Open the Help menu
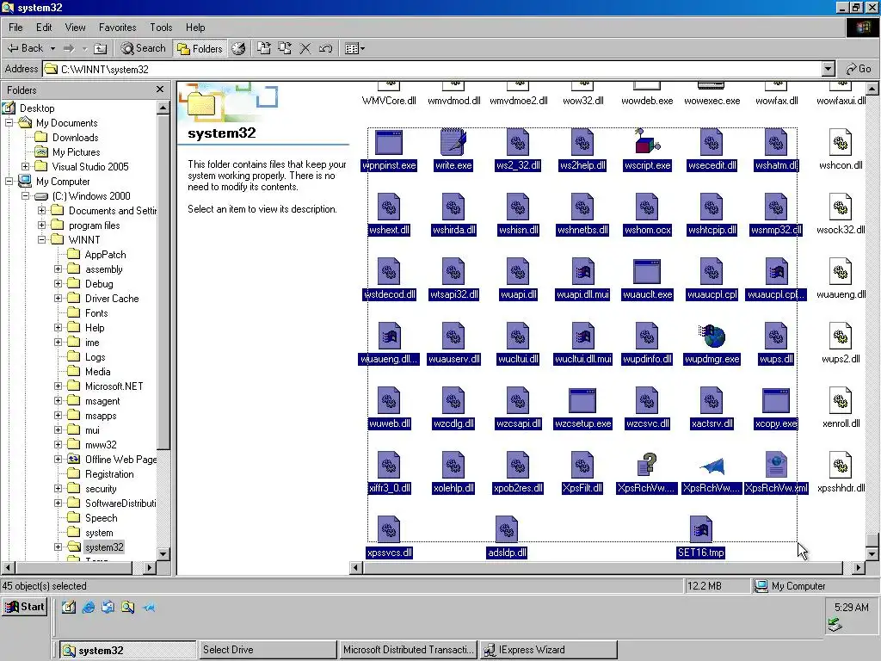Image resolution: width=881 pixels, height=661 pixels. [195, 27]
